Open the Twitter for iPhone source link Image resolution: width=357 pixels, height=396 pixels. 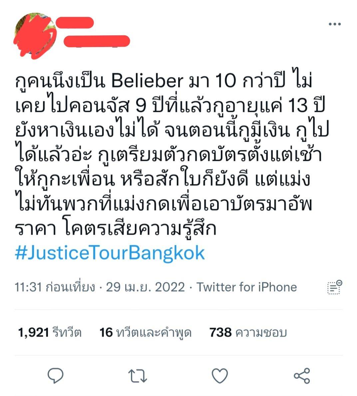point(246,287)
